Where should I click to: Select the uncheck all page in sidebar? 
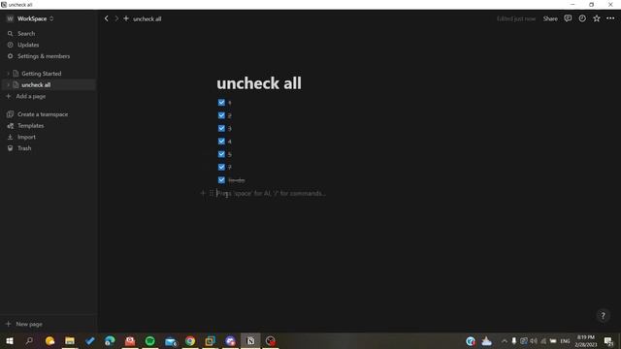(36, 84)
